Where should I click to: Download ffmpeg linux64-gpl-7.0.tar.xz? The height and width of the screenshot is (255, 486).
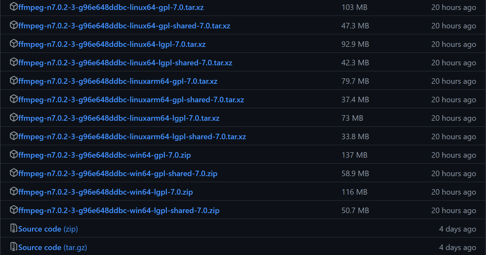(111, 7)
